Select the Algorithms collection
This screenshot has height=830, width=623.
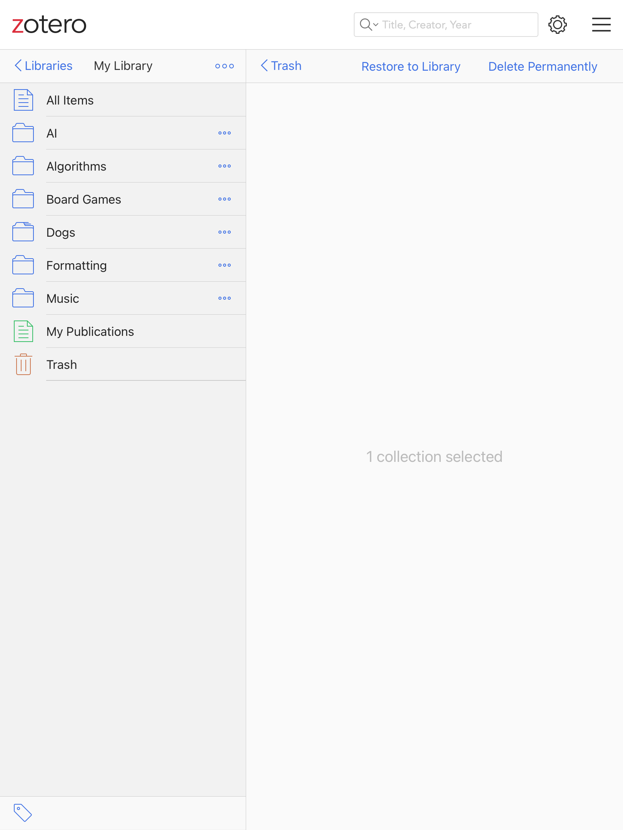76,166
